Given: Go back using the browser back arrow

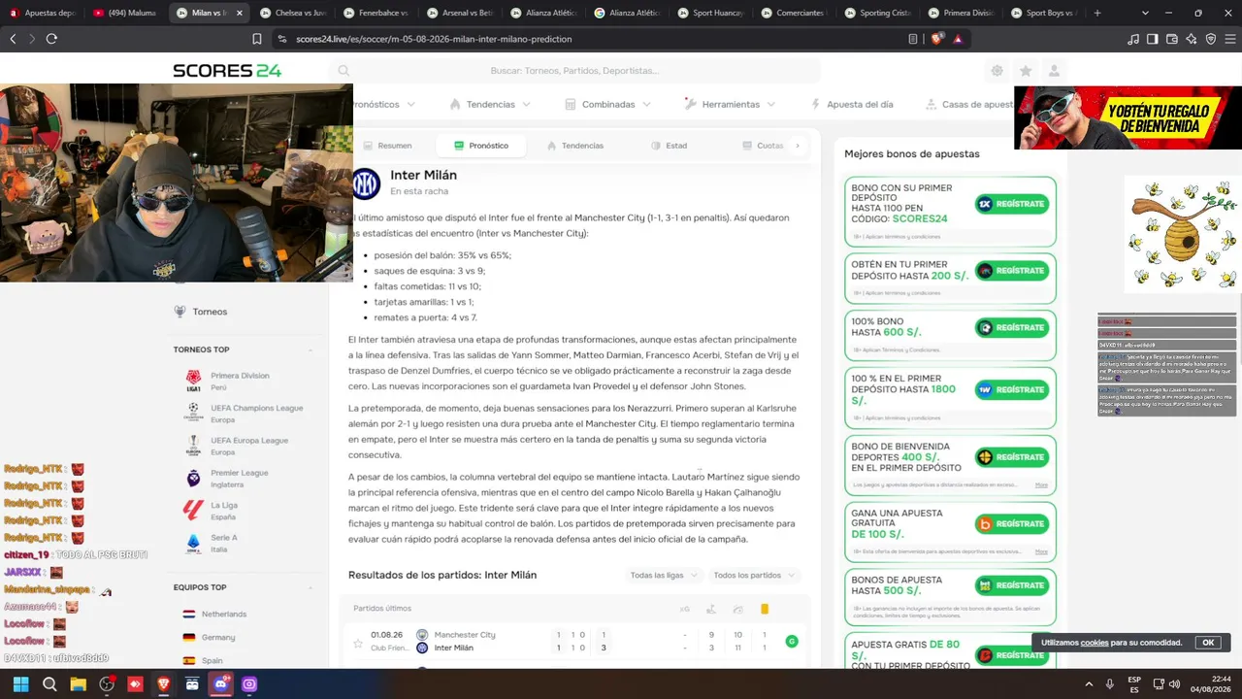Looking at the screenshot, I should [13, 39].
